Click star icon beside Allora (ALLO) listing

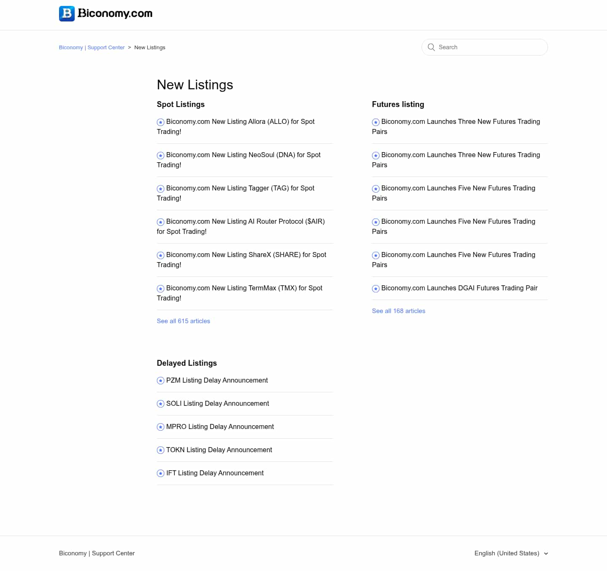(x=161, y=122)
